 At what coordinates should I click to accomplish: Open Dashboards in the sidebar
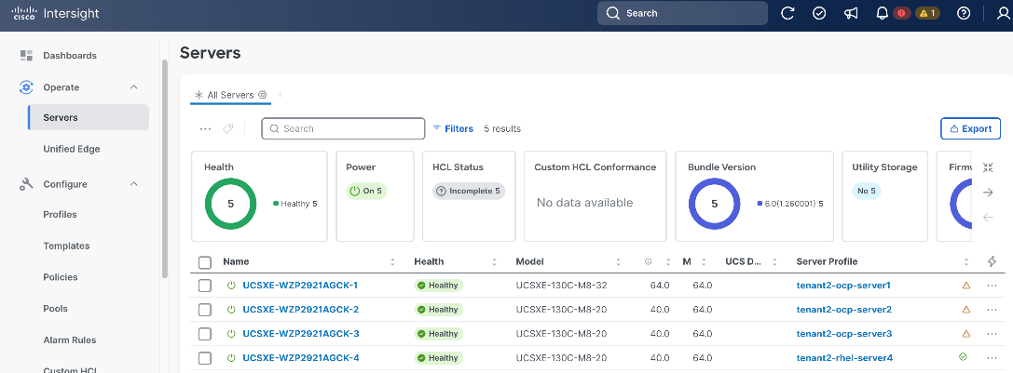pos(70,56)
